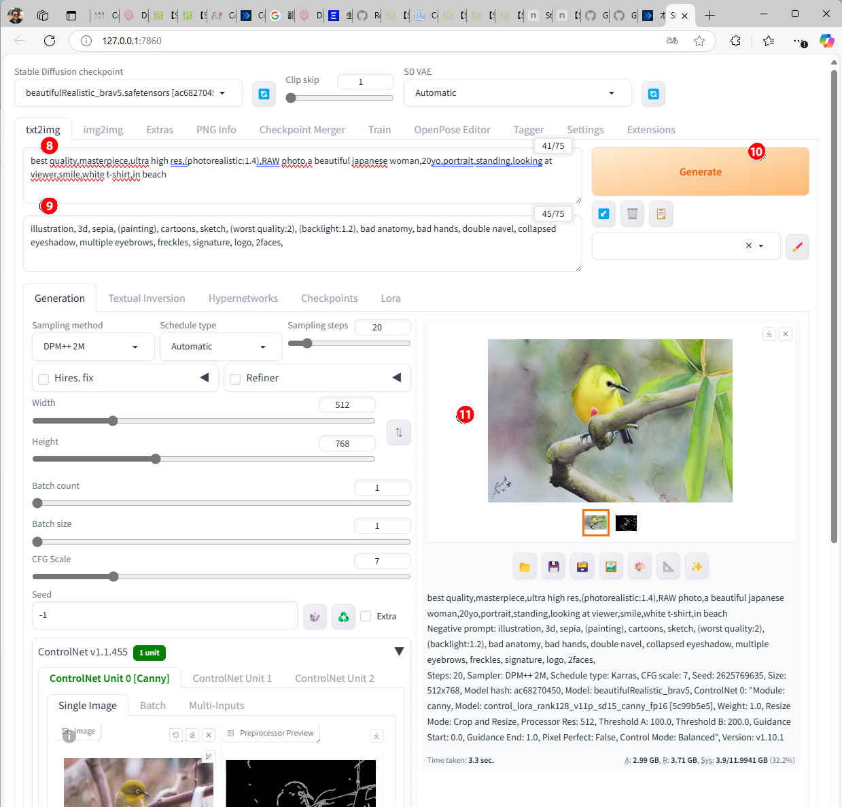842x807 pixels.
Task: Enable the Refiner checkbox
Action: point(235,379)
